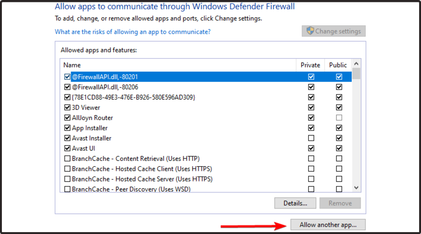Uncheck Private for @FirewallAPI.dll,-80206
Screen dimensions: 421x234
point(311,87)
